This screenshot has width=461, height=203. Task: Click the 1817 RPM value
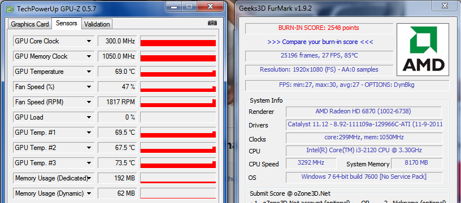pos(117,103)
